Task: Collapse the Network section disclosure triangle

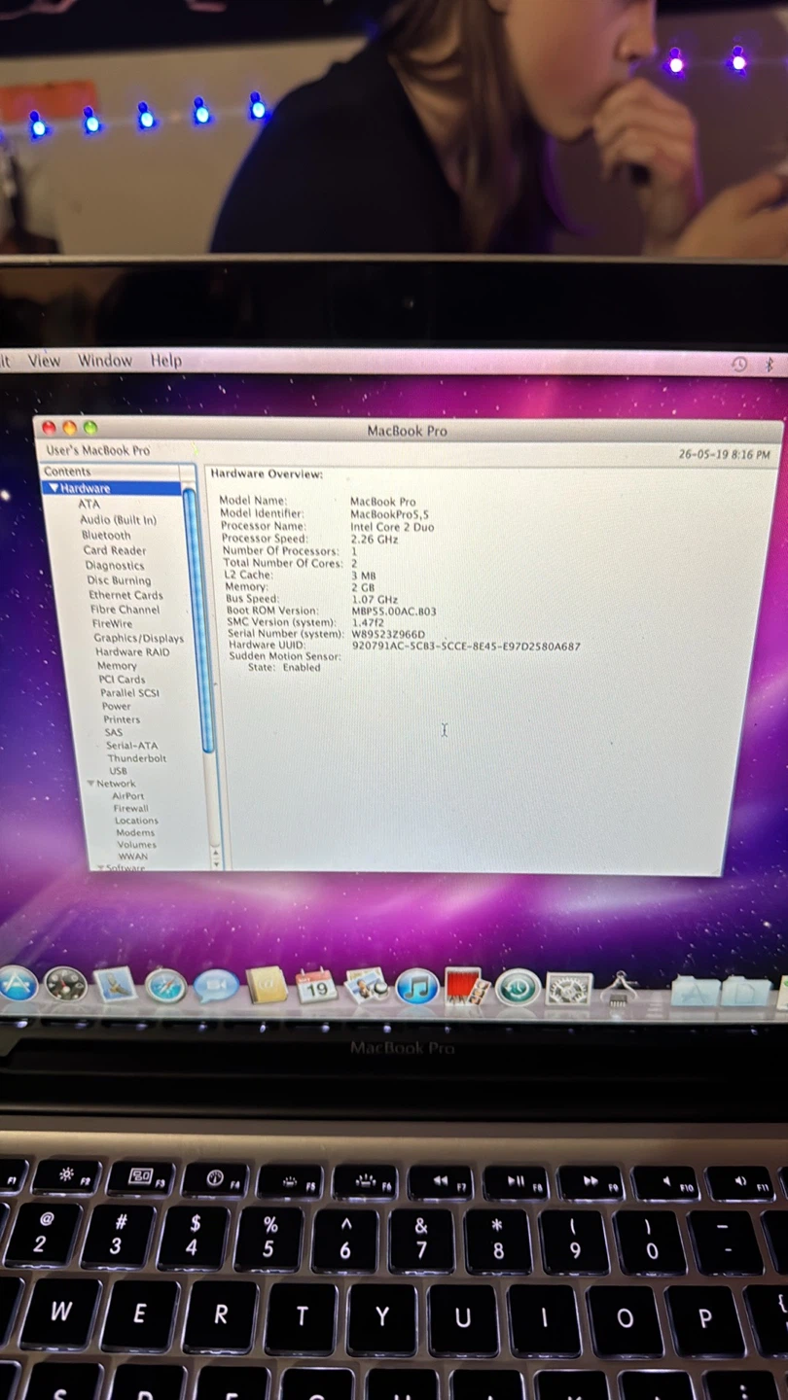Action: [90, 784]
